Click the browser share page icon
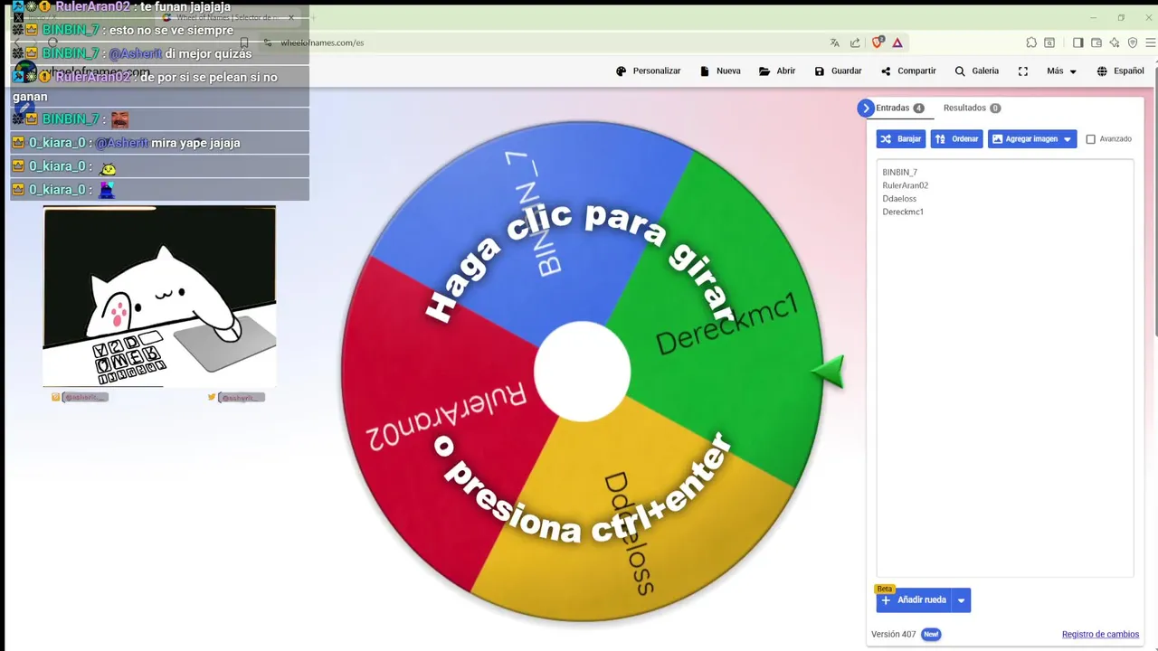The width and height of the screenshot is (1158, 651). (x=856, y=42)
